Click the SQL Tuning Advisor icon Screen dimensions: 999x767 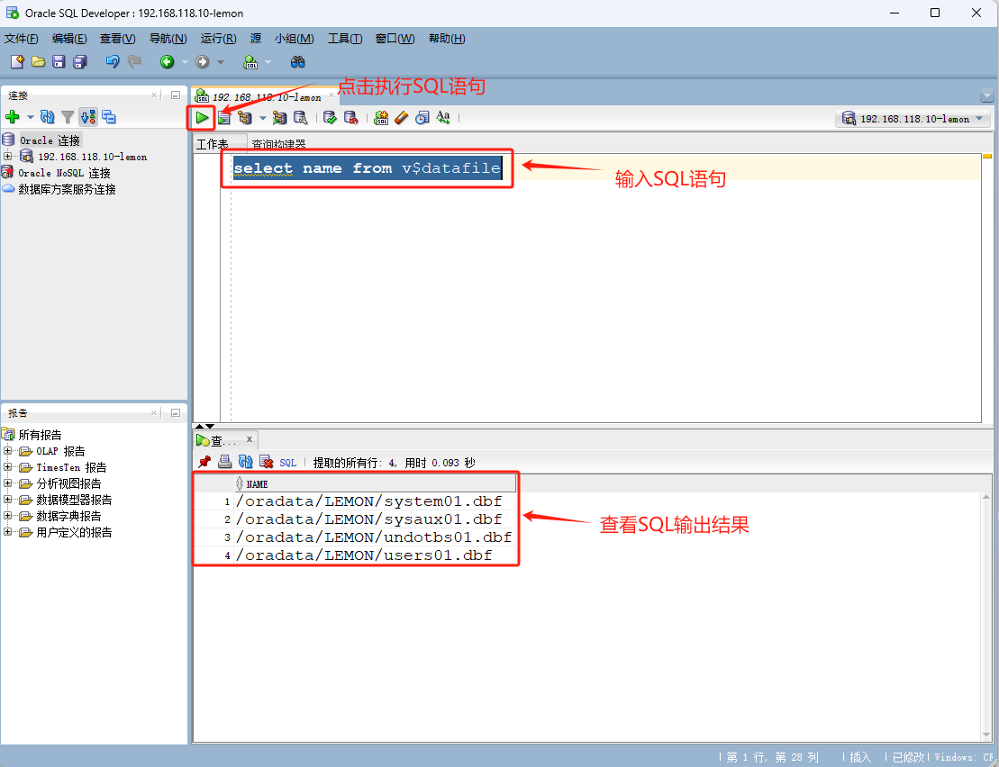pos(300,117)
